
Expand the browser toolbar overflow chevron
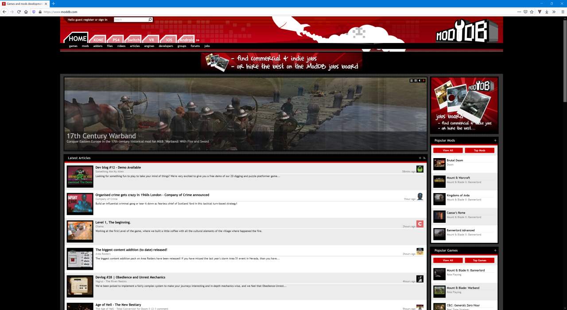554,12
